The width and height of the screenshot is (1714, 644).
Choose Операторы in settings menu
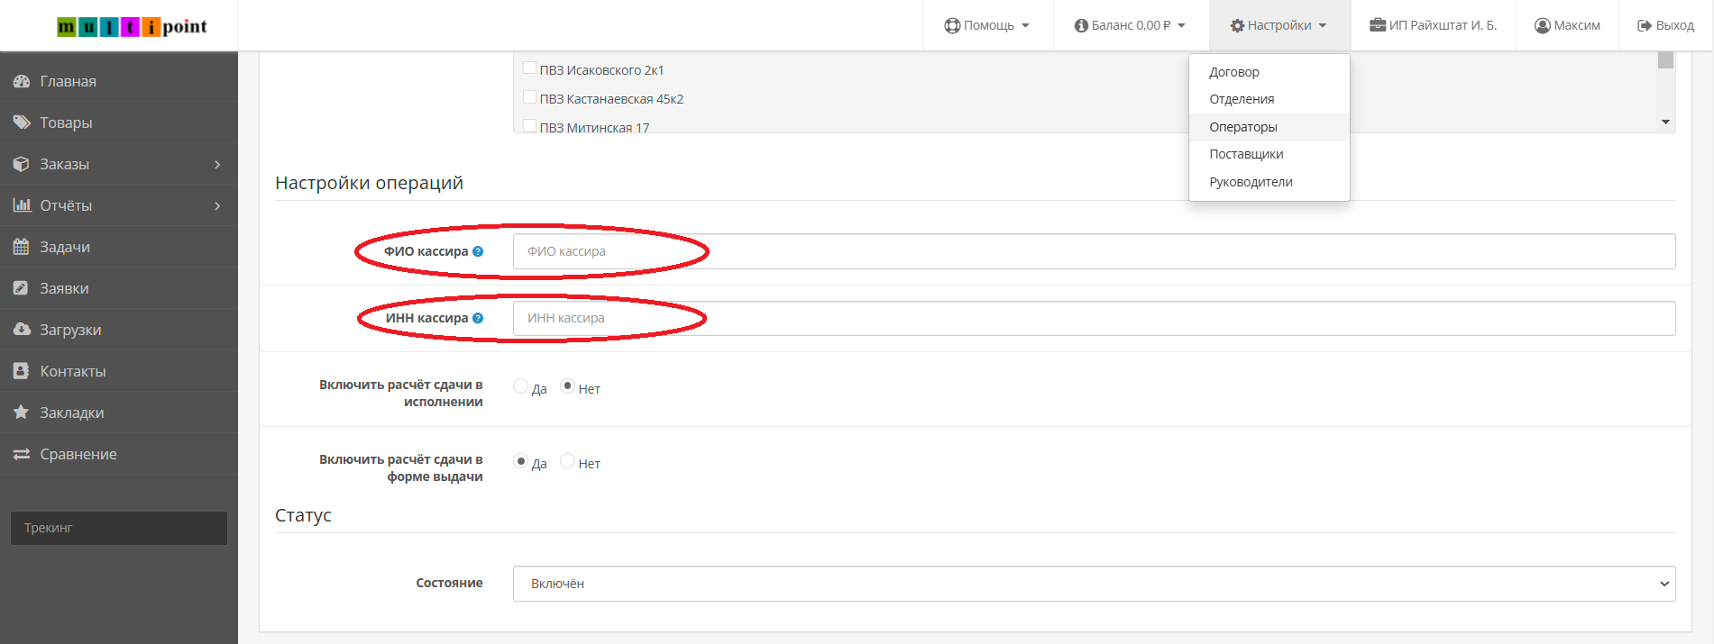click(x=1269, y=127)
